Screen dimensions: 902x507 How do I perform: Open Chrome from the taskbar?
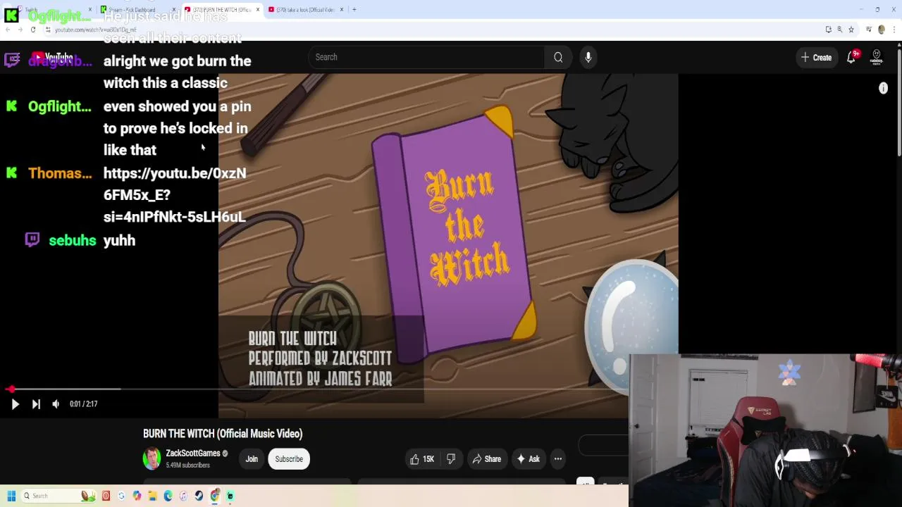pos(214,496)
